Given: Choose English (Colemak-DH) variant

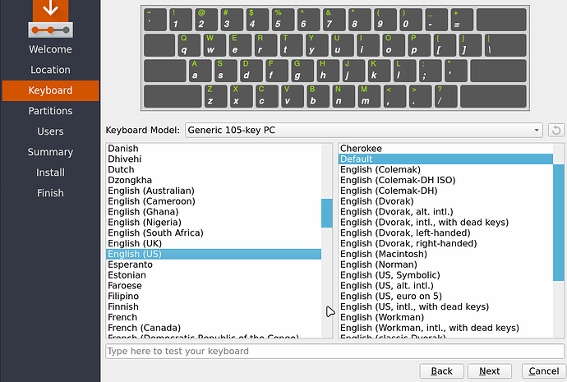Looking at the screenshot, I should [x=445, y=191].
